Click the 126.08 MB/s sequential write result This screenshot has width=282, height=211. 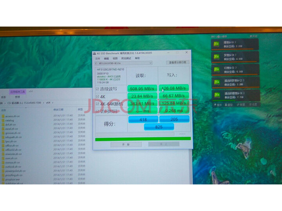click(174, 88)
